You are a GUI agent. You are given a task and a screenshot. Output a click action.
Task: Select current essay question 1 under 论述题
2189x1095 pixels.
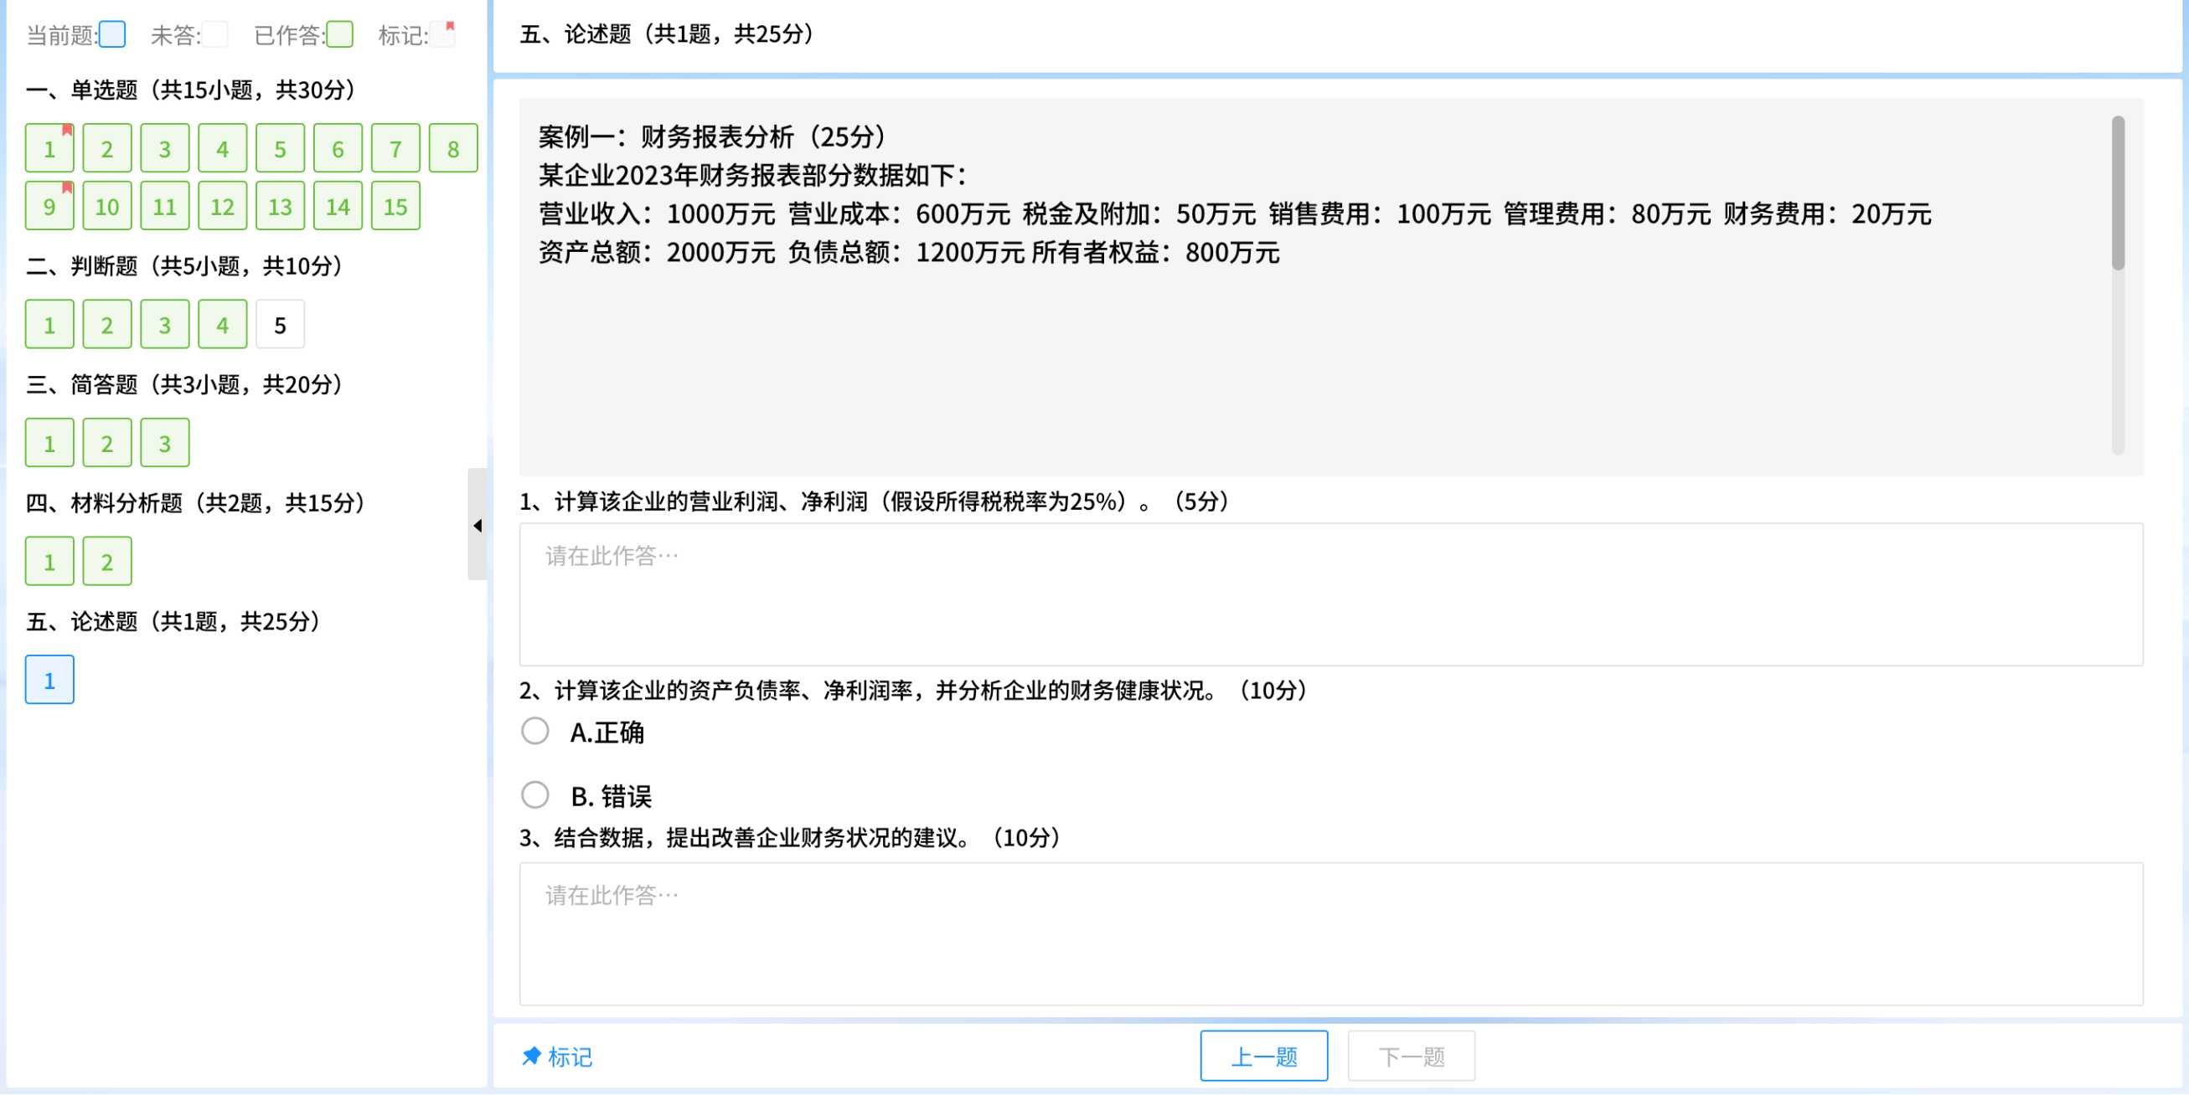(49, 680)
